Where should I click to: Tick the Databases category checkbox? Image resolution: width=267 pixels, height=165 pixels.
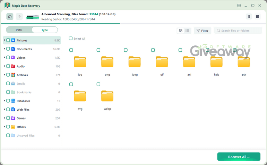8,101
